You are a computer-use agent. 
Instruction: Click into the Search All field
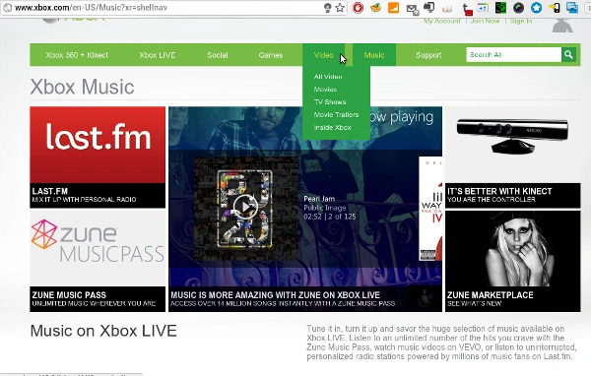[514, 55]
